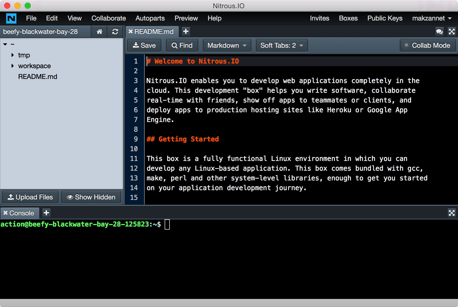
Task: Open a new editor tab with plus icon
Action: (186, 31)
